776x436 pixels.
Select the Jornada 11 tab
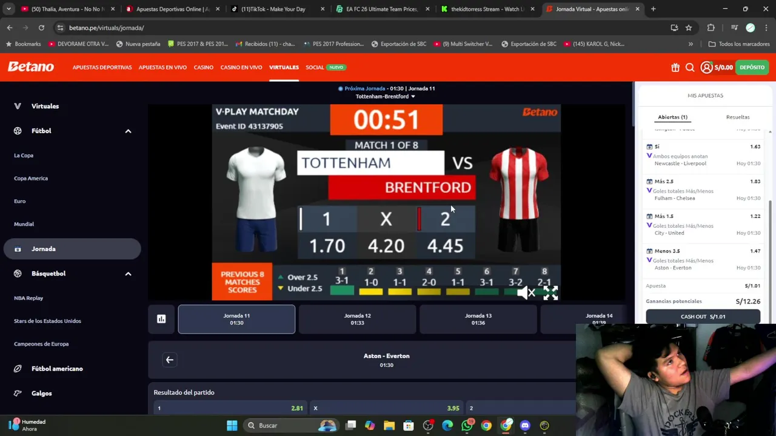pyautogui.click(x=236, y=319)
